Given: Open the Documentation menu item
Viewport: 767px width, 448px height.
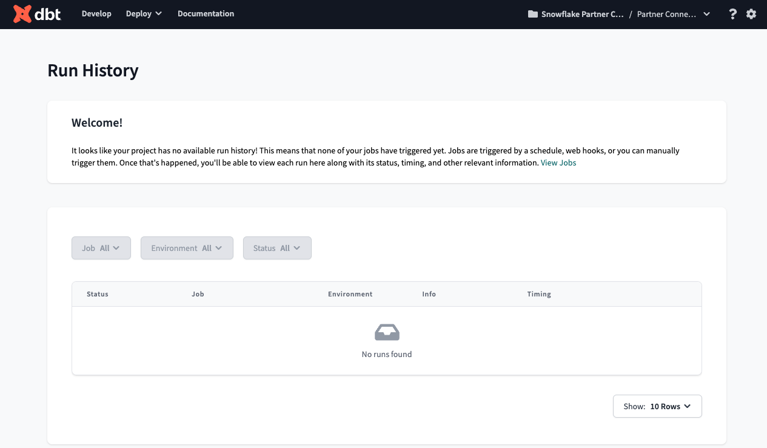Looking at the screenshot, I should [206, 14].
